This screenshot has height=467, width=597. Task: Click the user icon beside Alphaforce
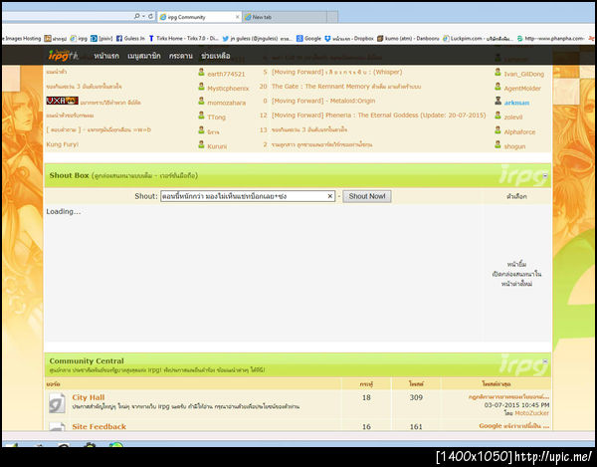pos(497,129)
